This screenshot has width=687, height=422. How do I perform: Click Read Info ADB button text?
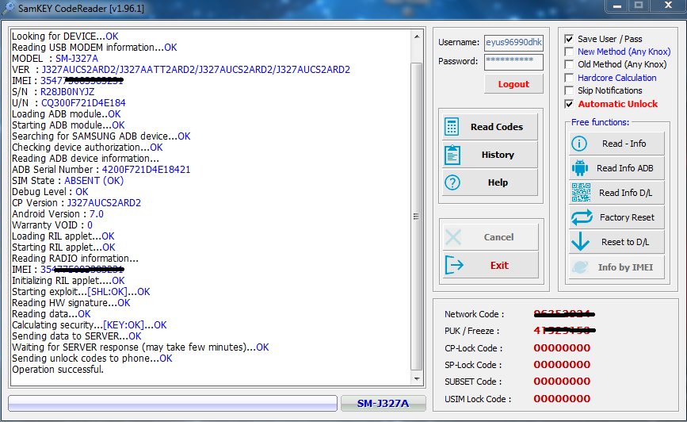(624, 168)
